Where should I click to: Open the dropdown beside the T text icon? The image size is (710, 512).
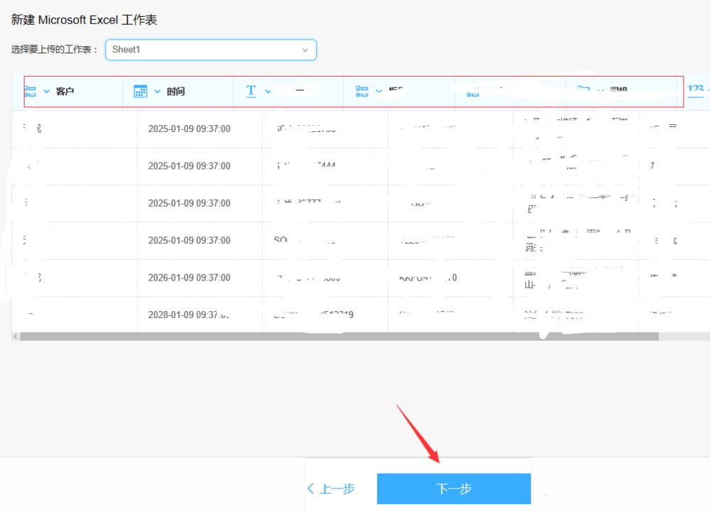pyautogui.click(x=268, y=91)
